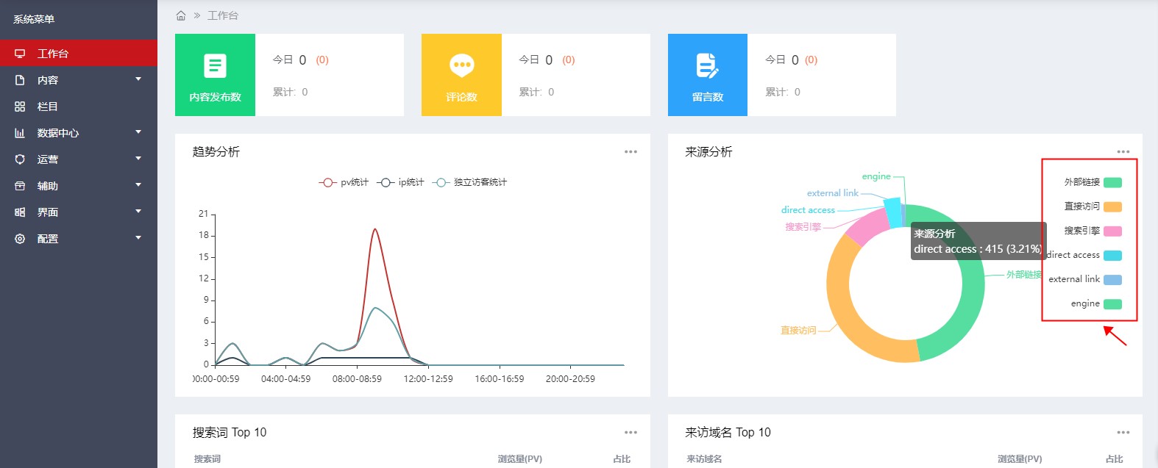The width and height of the screenshot is (1158, 468).
Task: Click the 搜索词 Top 10 heading
Action: click(230, 433)
